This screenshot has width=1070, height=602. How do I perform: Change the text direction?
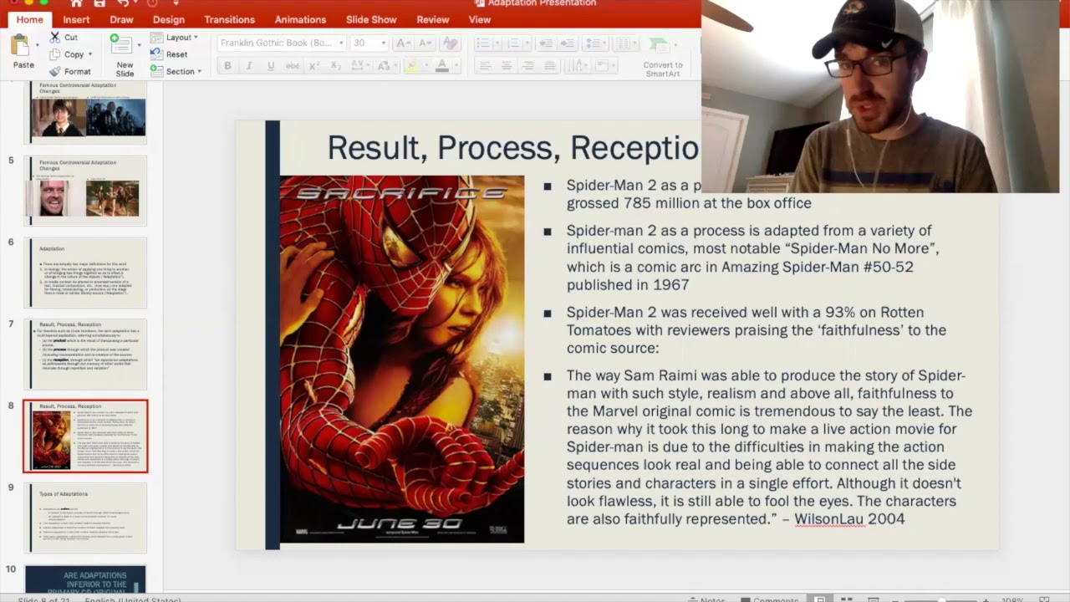[579, 65]
